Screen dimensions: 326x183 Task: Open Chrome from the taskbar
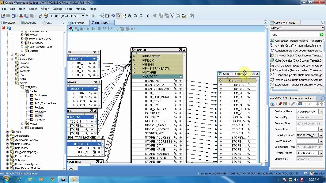pyautogui.click(x=52, y=179)
